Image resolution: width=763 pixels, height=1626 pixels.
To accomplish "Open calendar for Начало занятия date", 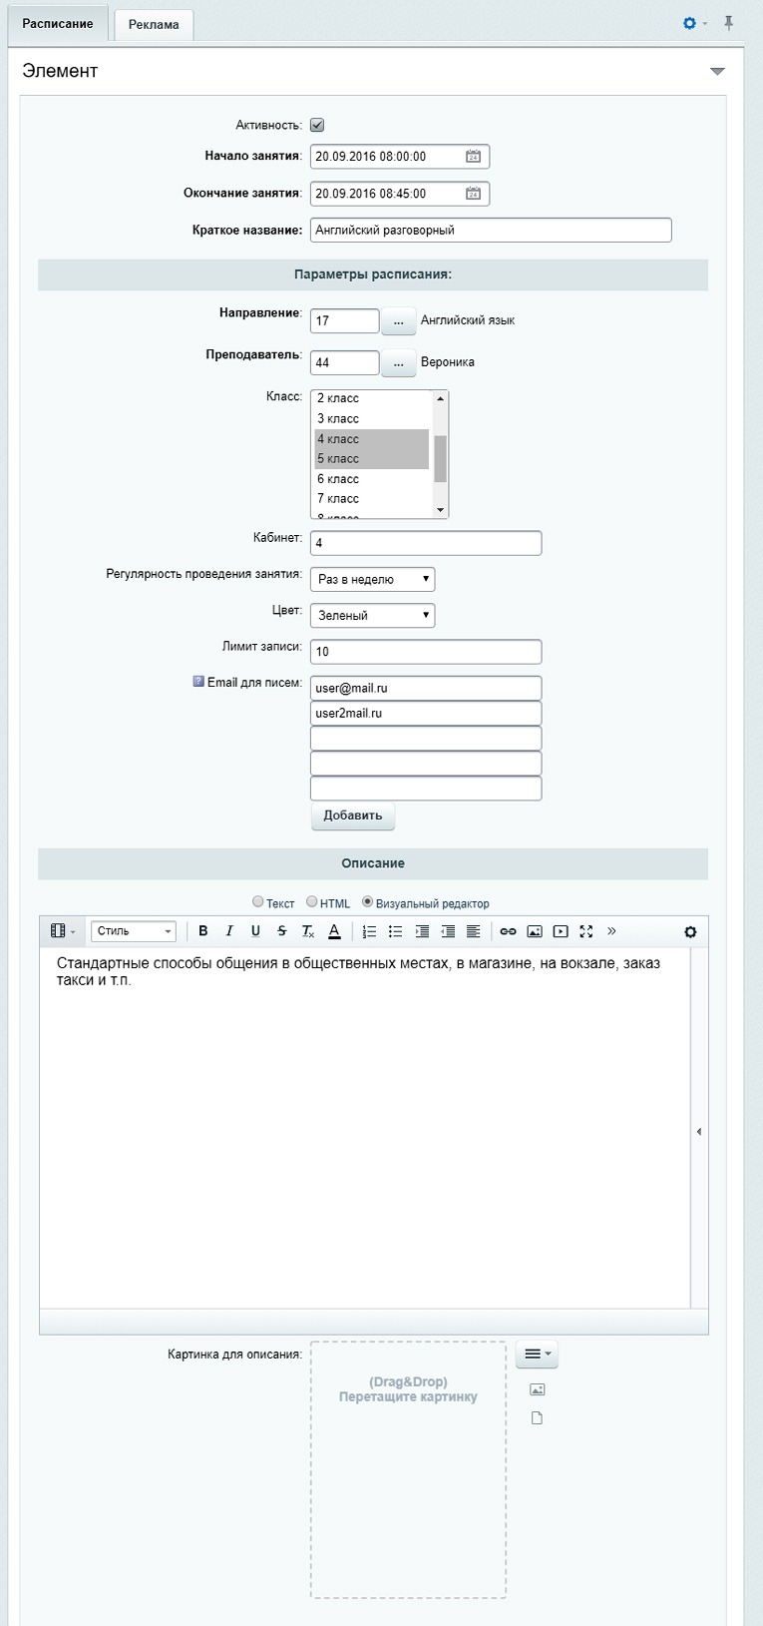I will [x=474, y=157].
